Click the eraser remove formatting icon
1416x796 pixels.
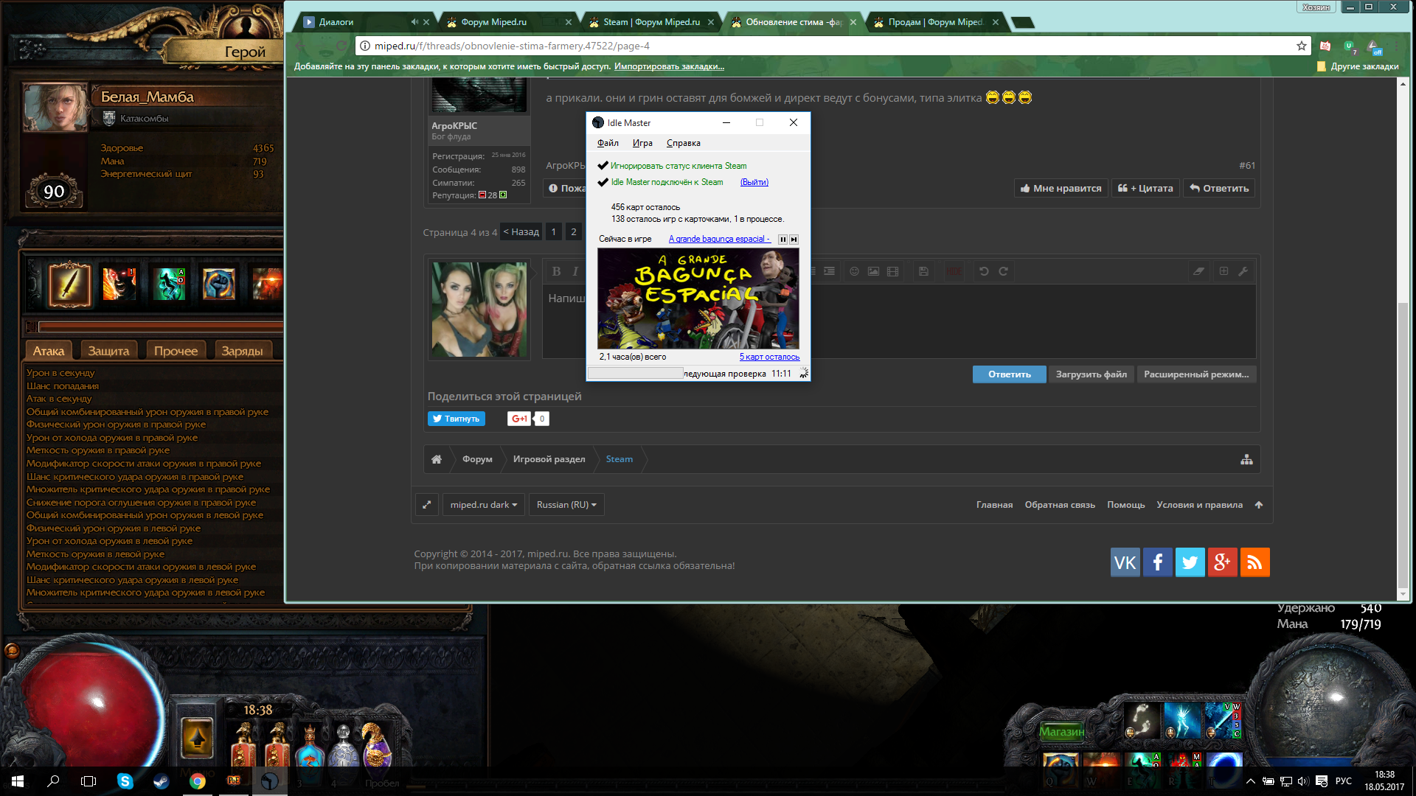click(1199, 271)
